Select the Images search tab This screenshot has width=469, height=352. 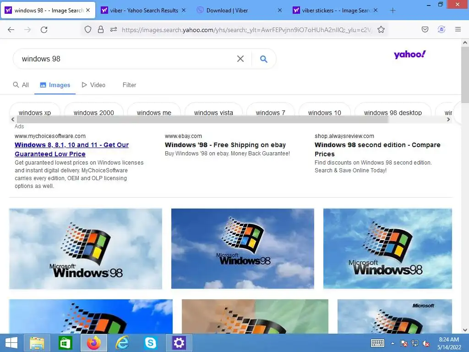pos(55,85)
